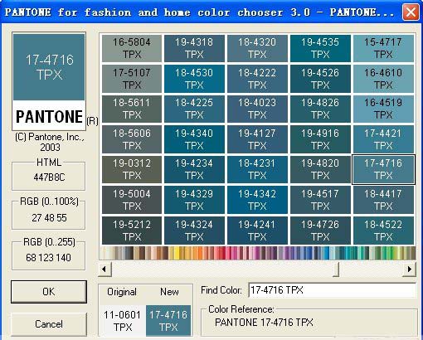Select the 16-4519 TPX light blue swatch
Screen dimensions: 423x340
(383, 109)
